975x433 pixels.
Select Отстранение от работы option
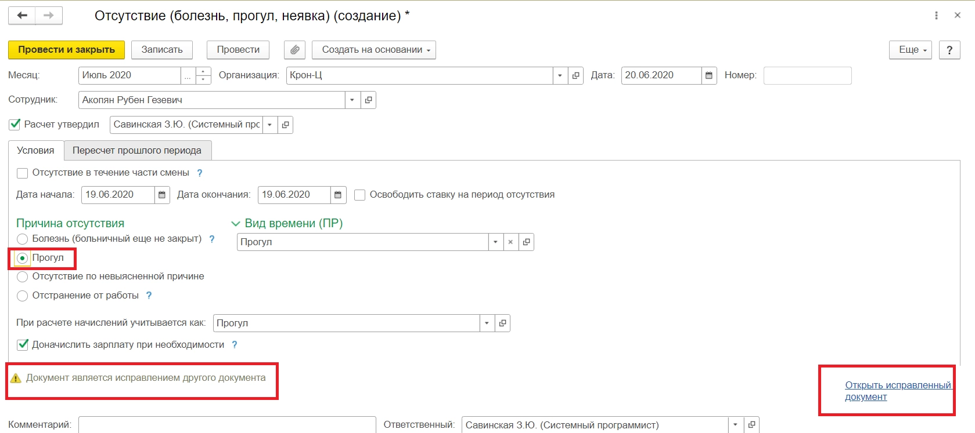23,296
